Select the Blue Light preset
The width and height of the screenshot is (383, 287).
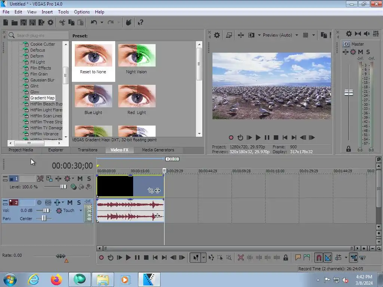93,100
